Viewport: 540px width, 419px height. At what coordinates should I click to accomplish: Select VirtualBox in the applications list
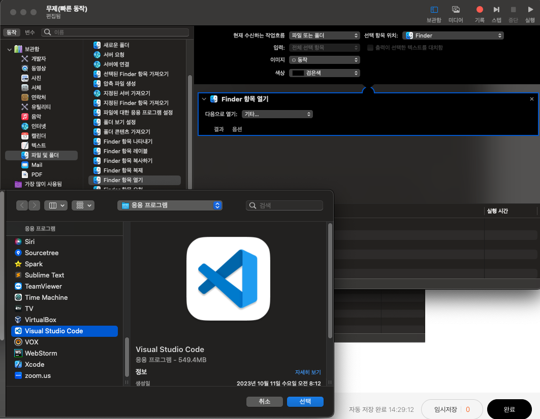click(x=65, y=320)
